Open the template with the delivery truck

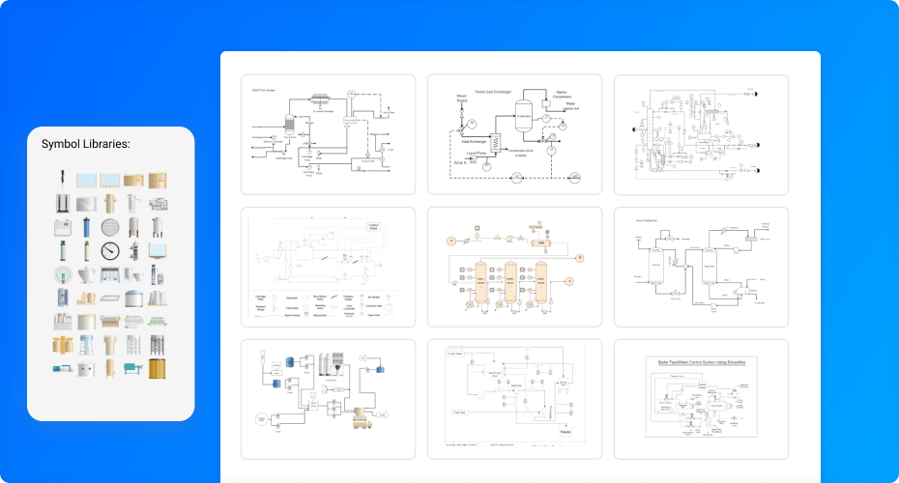coord(328,399)
